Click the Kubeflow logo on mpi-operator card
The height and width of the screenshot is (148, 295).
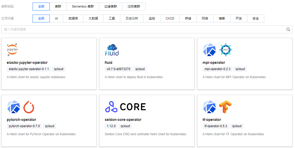[x=209, y=50]
